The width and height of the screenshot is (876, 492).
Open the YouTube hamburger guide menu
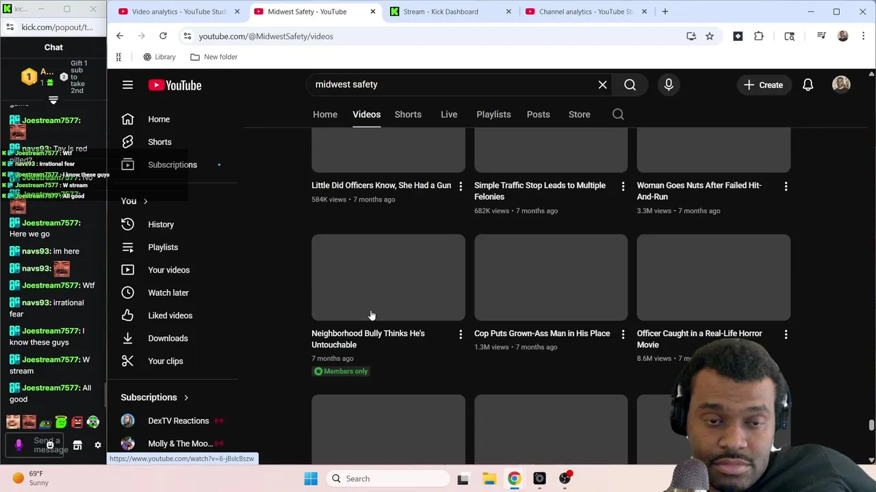point(127,85)
